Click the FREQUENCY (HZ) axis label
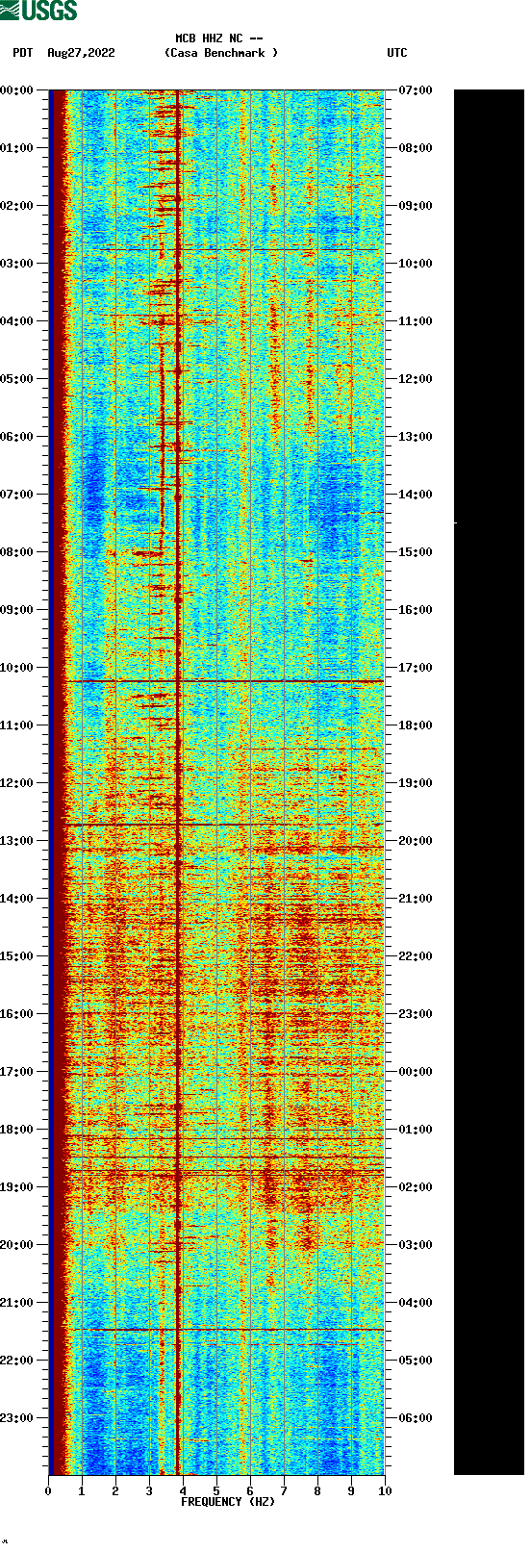Viewport: 531px width, 1552px height. 228,1502
